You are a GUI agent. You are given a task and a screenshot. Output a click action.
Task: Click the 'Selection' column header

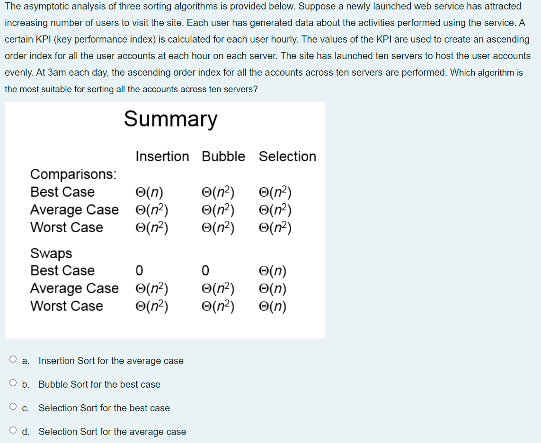coord(287,156)
